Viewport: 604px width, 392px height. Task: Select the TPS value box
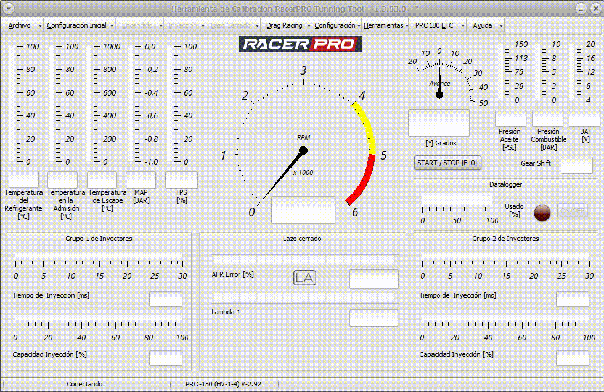point(181,180)
